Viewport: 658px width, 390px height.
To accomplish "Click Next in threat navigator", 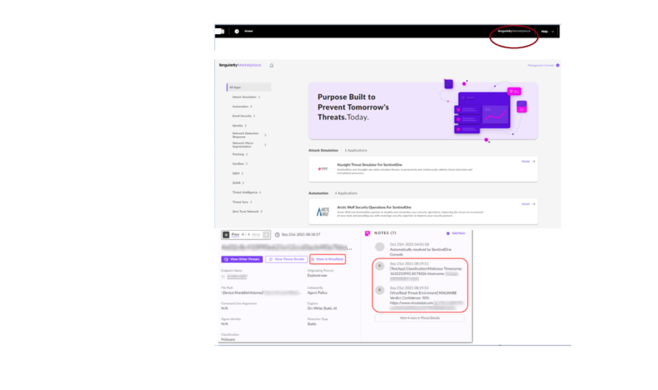I will (x=256, y=235).
